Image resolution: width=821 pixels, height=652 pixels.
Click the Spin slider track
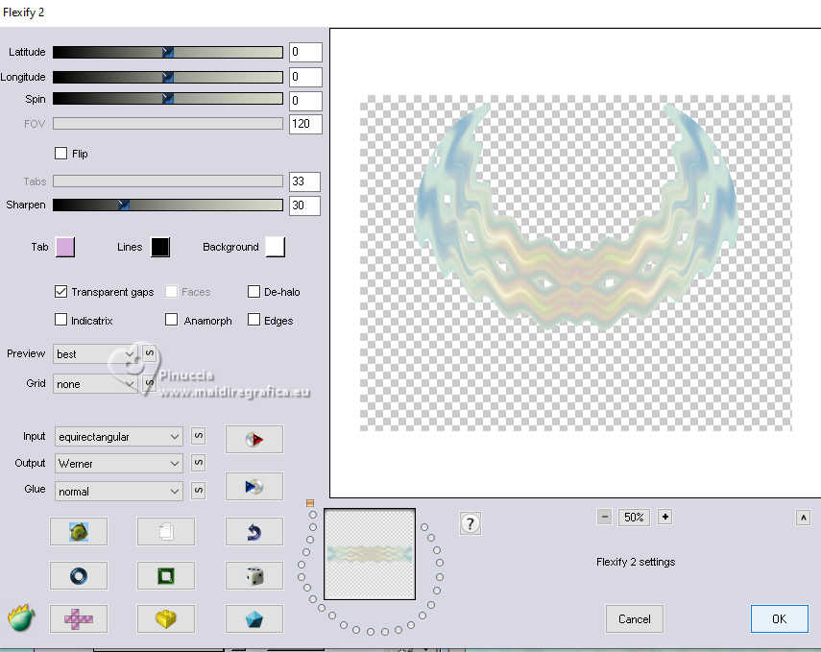coord(167,99)
